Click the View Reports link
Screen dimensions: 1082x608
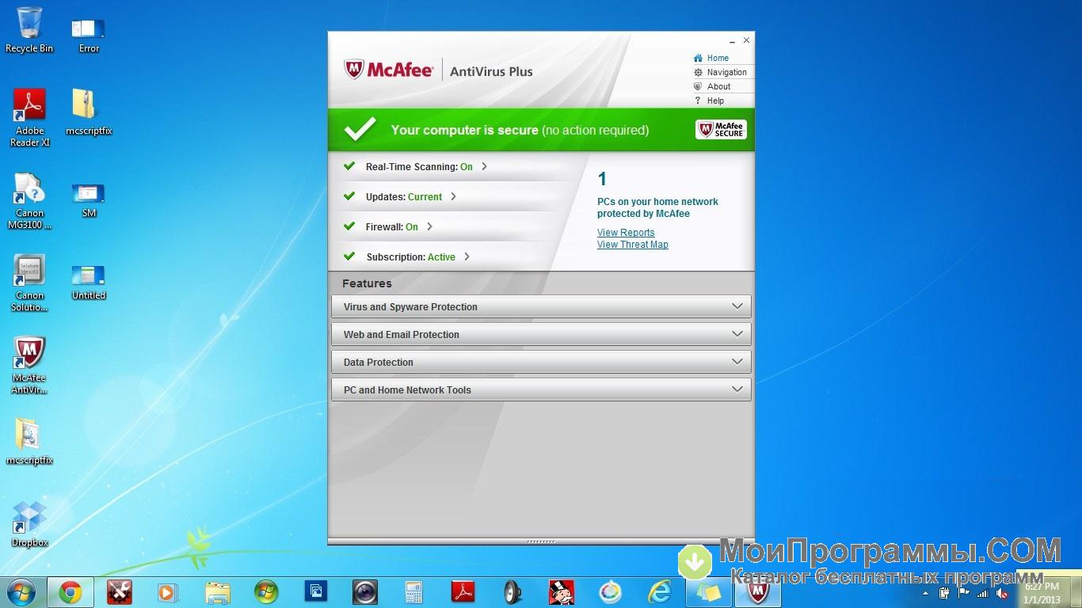click(626, 233)
